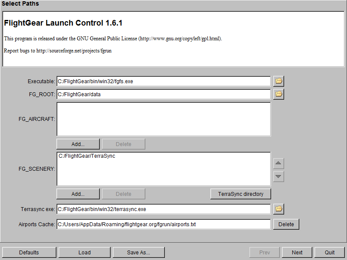Add an FG_SCENERY directory

pos(78,194)
